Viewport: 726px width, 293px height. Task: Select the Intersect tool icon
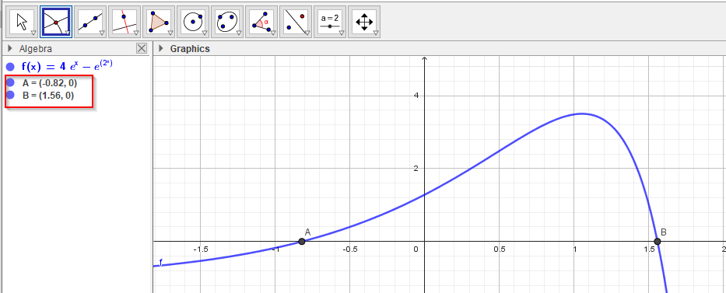pyautogui.click(x=56, y=22)
